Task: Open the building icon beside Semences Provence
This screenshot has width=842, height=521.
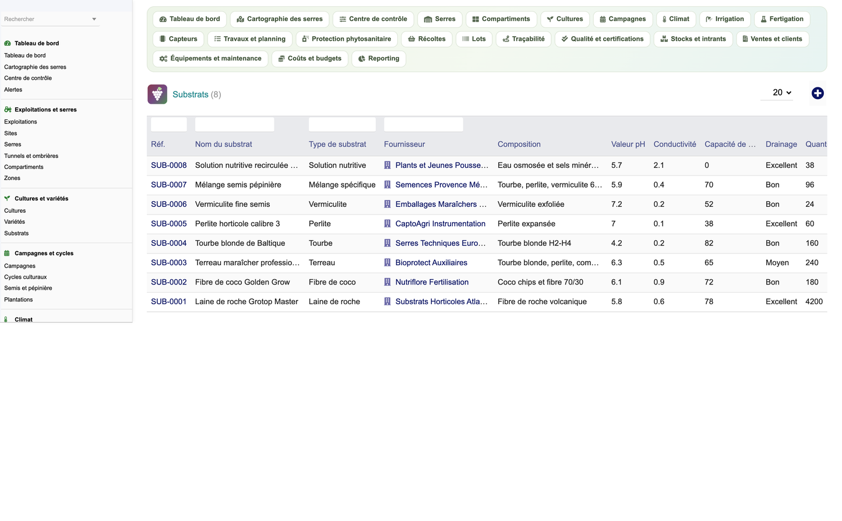Action: [x=387, y=185]
